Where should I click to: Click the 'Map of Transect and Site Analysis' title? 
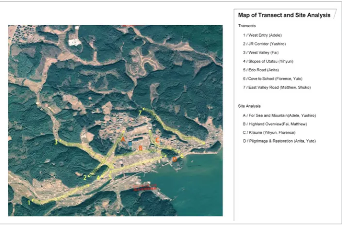pos(284,15)
